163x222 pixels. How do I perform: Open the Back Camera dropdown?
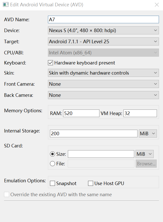click(103, 95)
